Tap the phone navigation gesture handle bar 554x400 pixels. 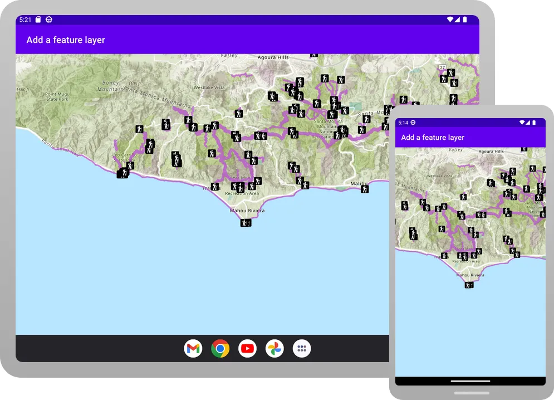(470, 381)
